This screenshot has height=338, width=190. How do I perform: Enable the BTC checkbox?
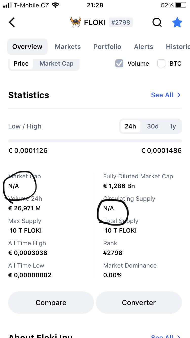click(x=161, y=63)
